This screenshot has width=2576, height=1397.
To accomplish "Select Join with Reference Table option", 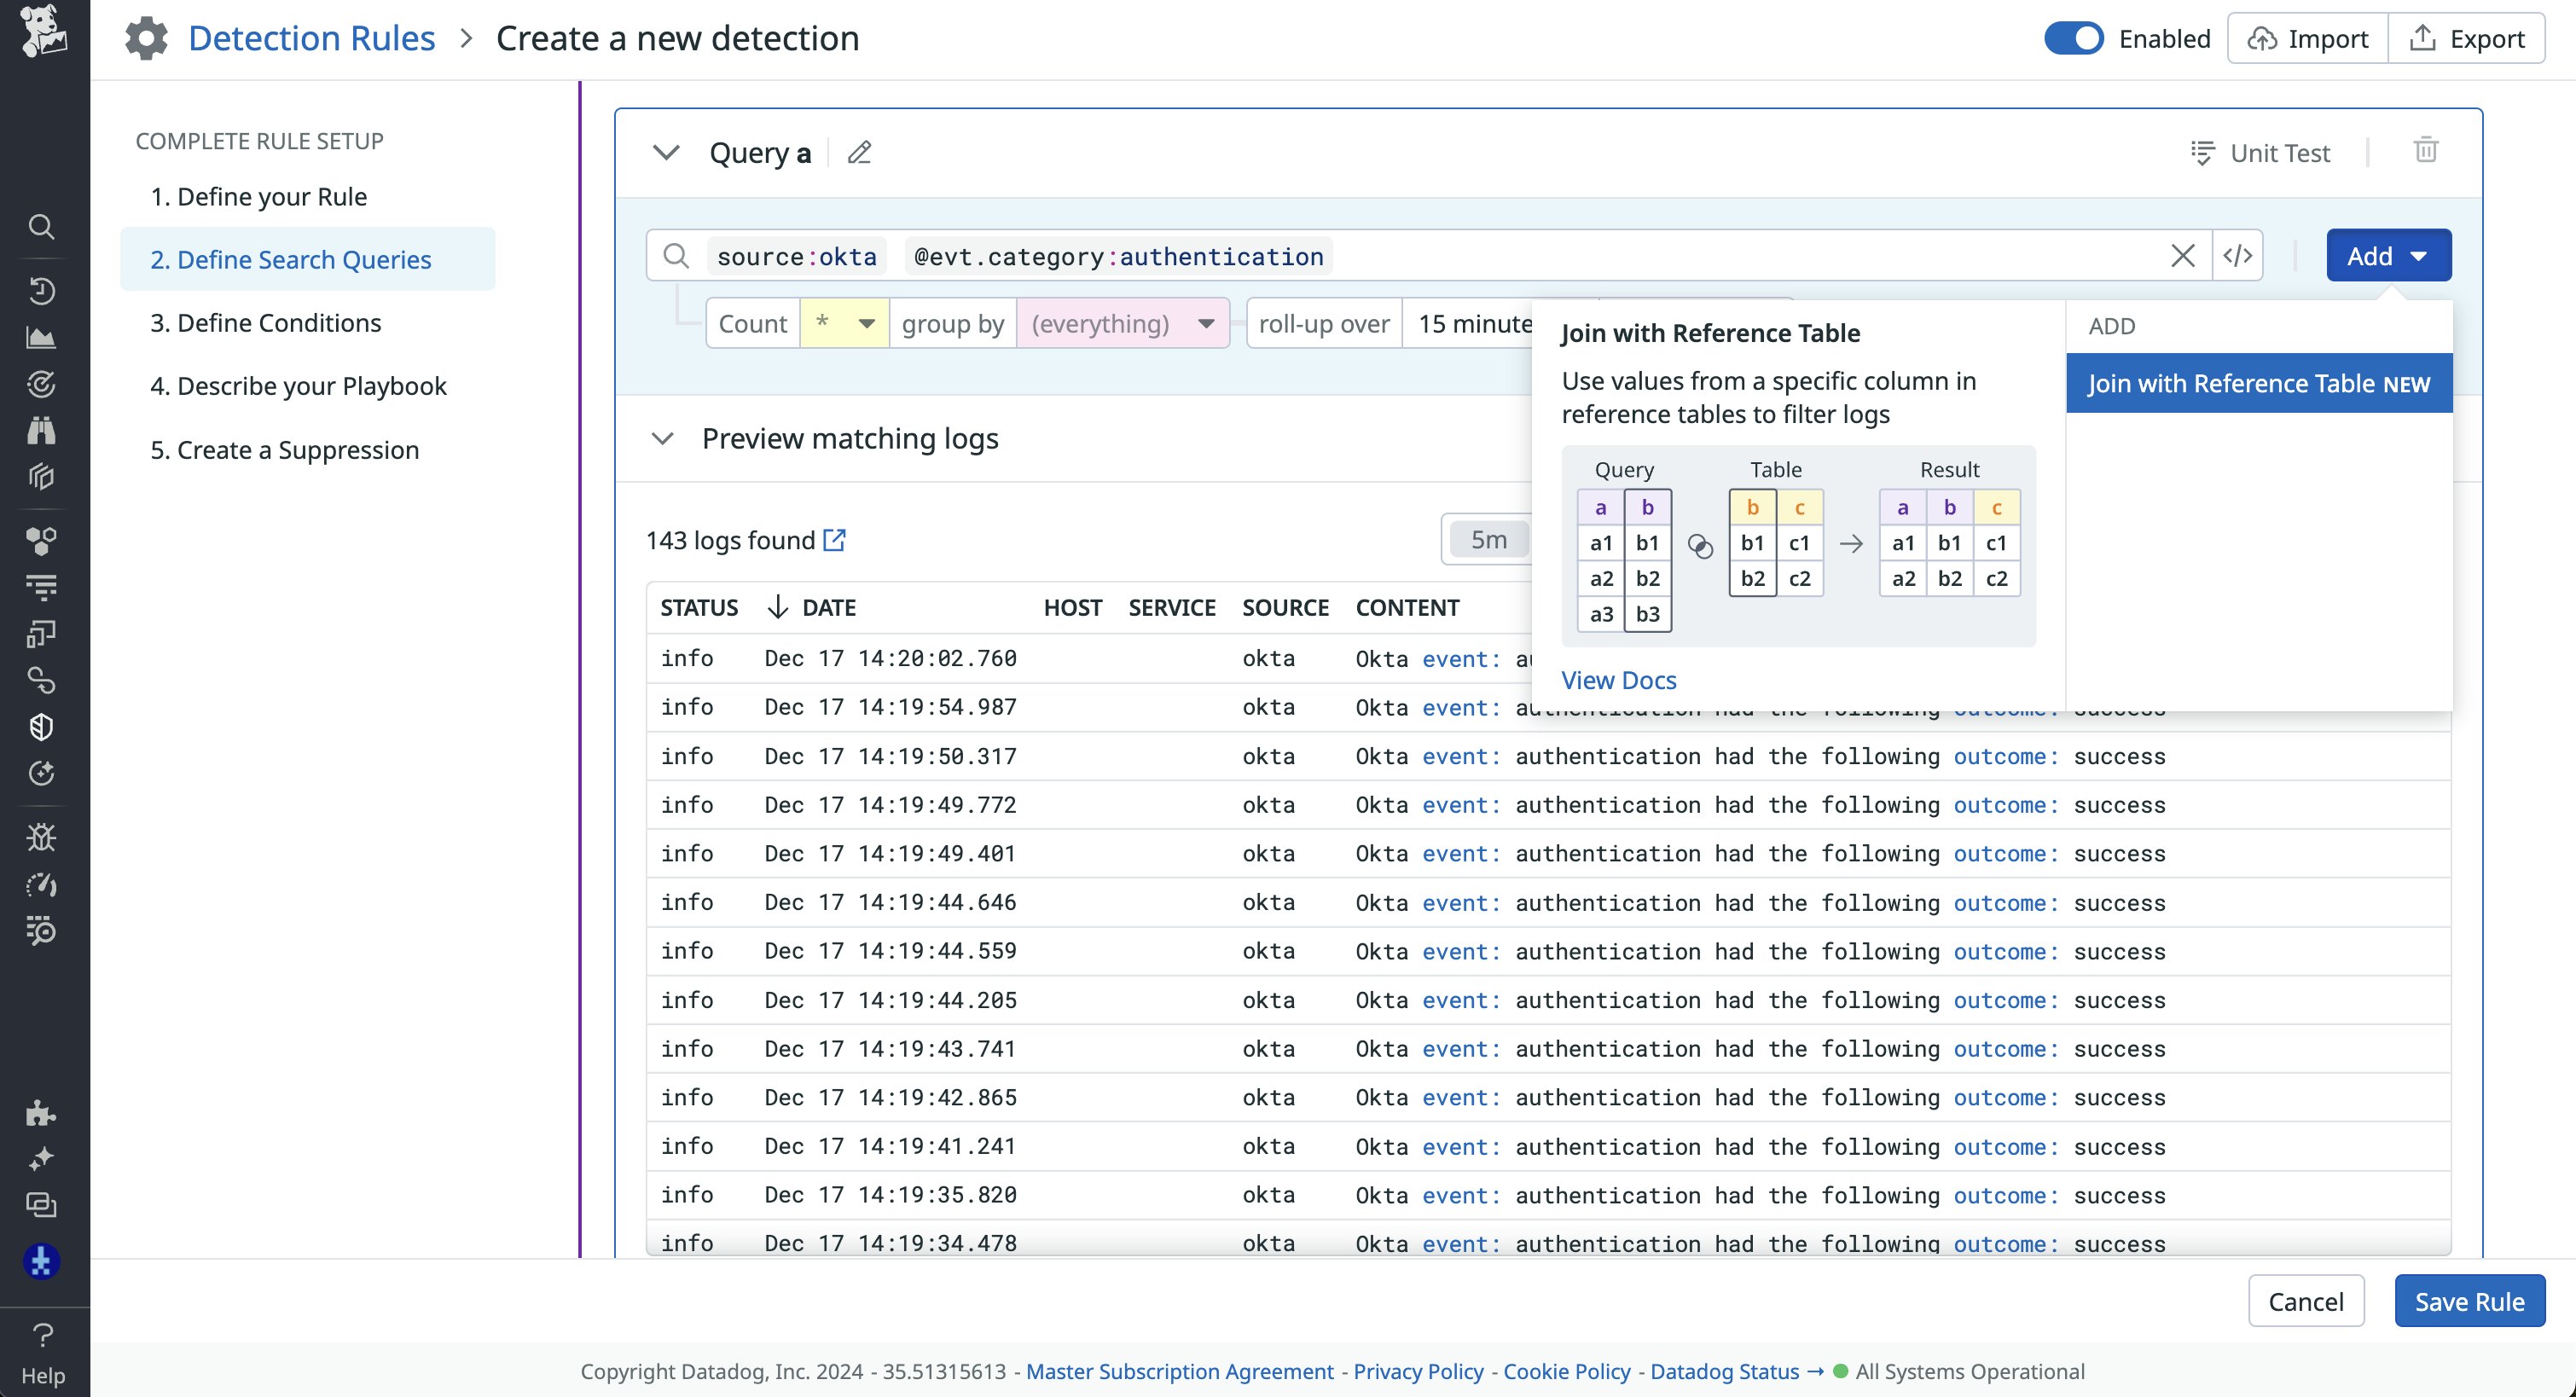I will (x=2258, y=382).
